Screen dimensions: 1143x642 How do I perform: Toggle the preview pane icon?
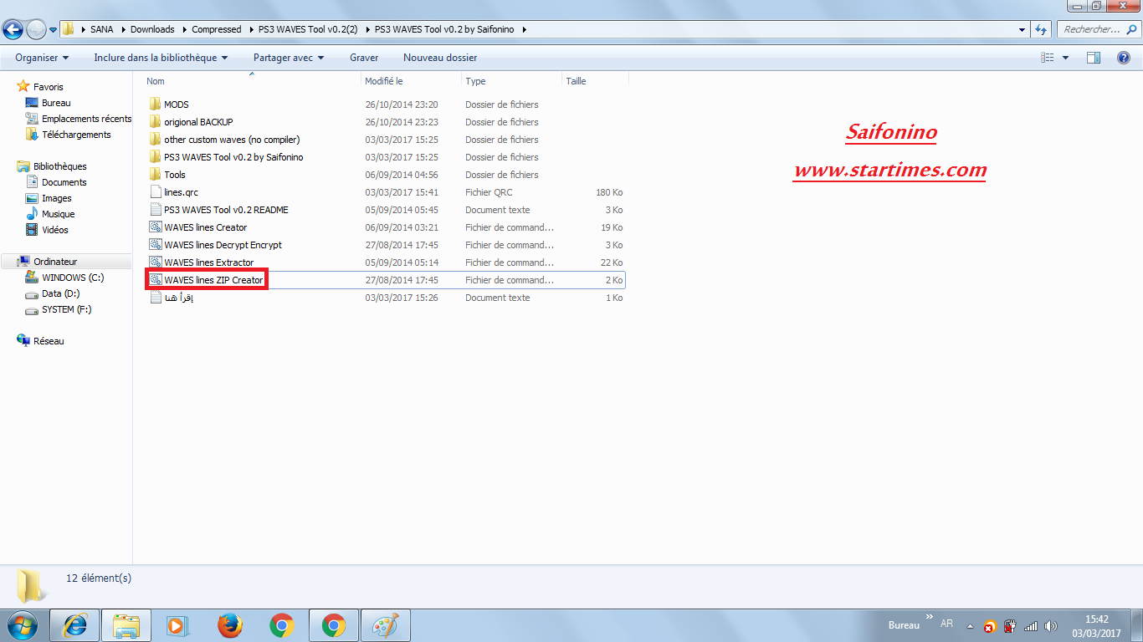click(x=1093, y=58)
